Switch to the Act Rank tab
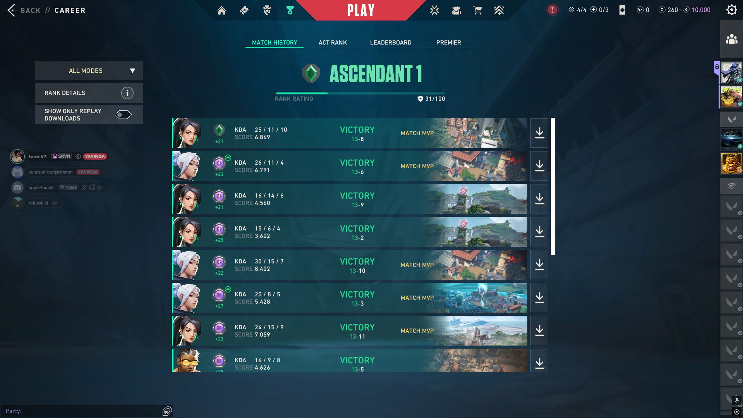Screen dimensions: 743x418 click(x=333, y=43)
